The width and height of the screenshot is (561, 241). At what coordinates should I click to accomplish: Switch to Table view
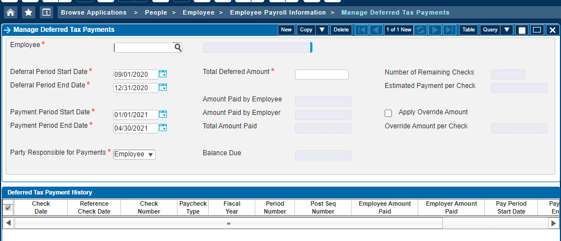click(x=468, y=30)
